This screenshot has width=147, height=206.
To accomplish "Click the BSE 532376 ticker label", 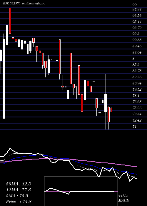I will coord(11,4).
